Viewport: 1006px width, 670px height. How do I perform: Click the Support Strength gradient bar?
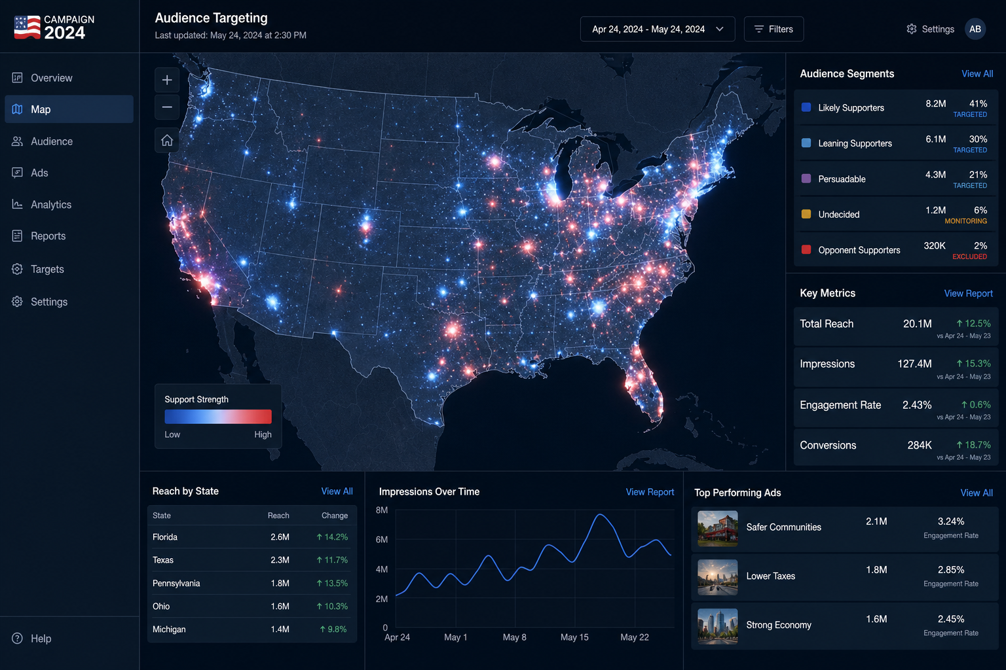click(218, 417)
